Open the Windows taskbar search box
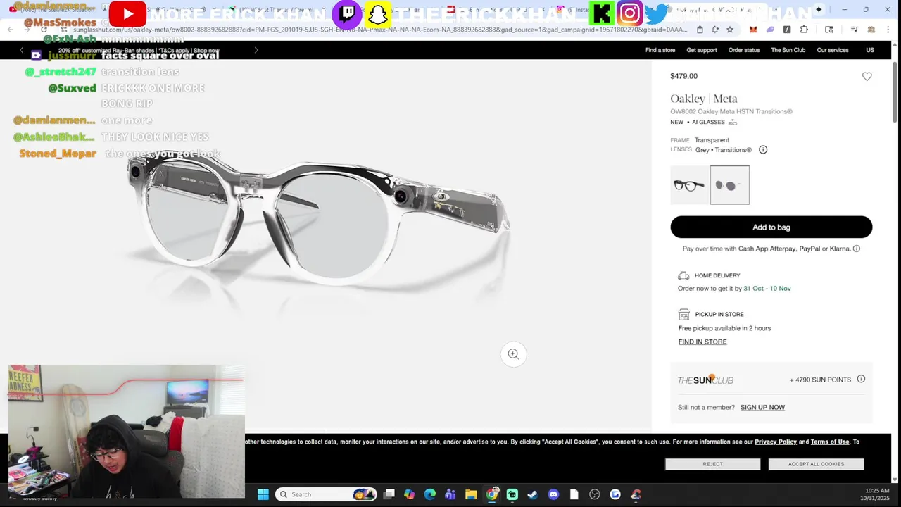The image size is (901, 507). pos(325,494)
